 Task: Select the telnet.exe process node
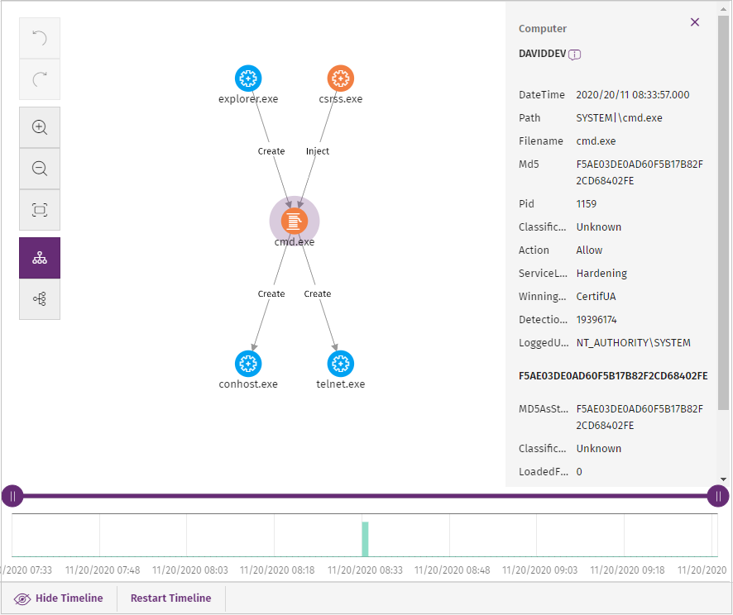tap(340, 364)
